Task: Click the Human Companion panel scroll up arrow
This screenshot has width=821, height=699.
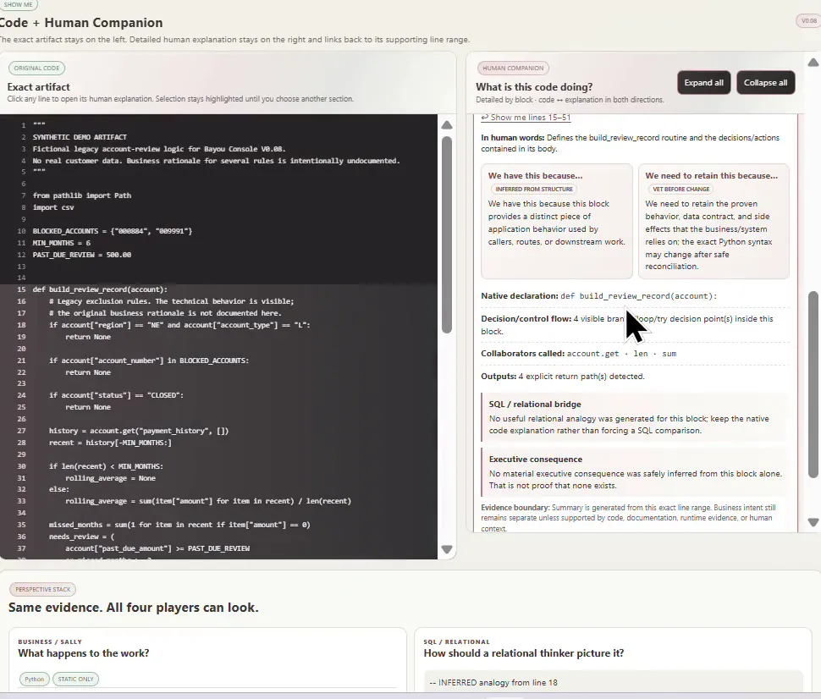Action: 813,63
